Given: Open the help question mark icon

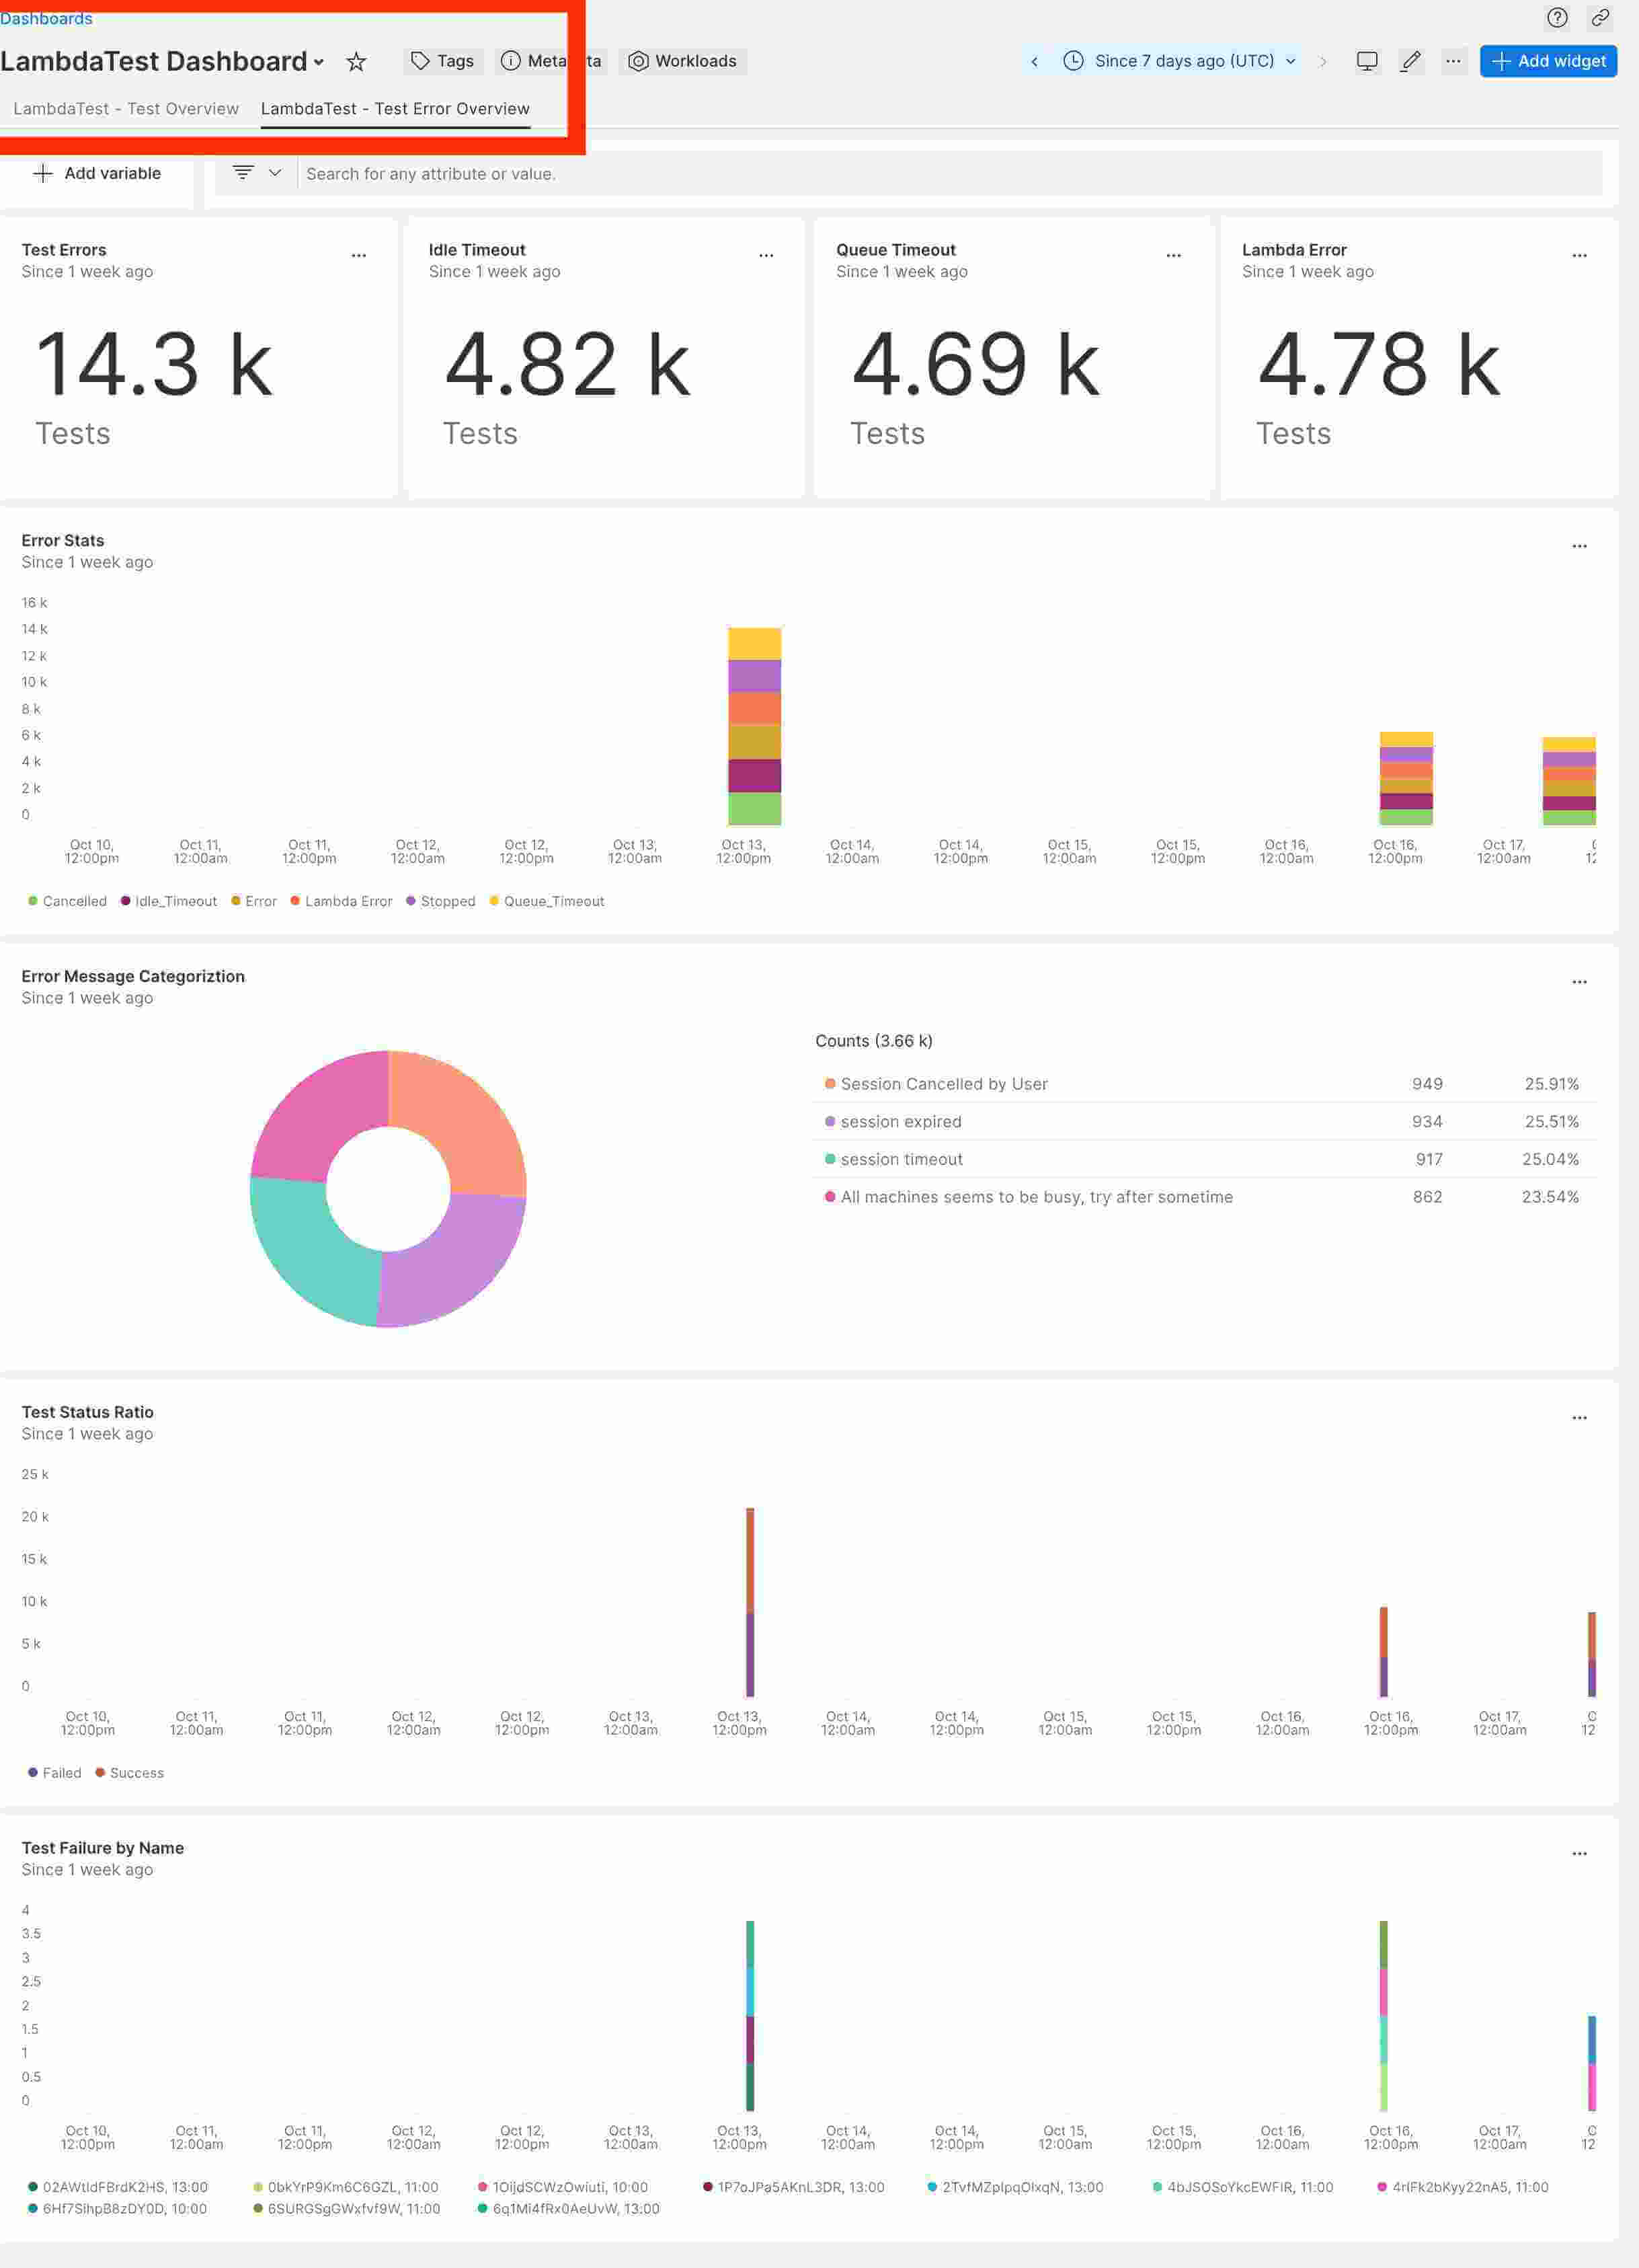Looking at the screenshot, I should [x=1556, y=17].
